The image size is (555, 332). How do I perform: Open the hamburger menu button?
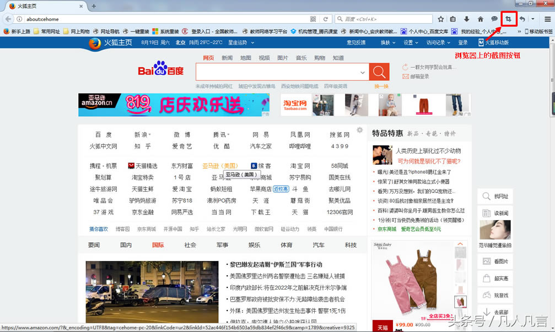[547, 19]
